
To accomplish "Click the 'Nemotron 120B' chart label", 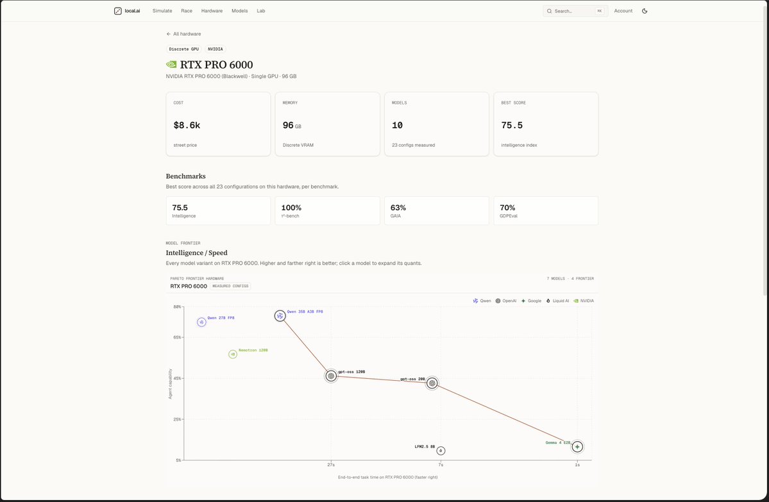I will point(253,351).
